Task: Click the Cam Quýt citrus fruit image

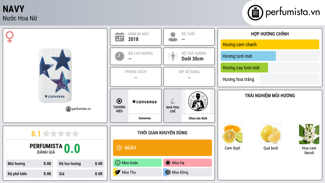Action: 232,134
